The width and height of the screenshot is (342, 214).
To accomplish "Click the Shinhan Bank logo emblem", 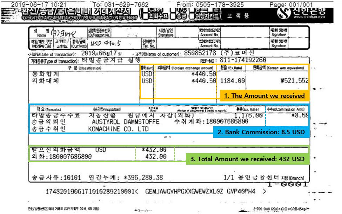I will [283, 13].
